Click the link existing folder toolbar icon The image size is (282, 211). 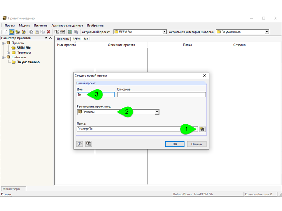[x=17, y=32]
